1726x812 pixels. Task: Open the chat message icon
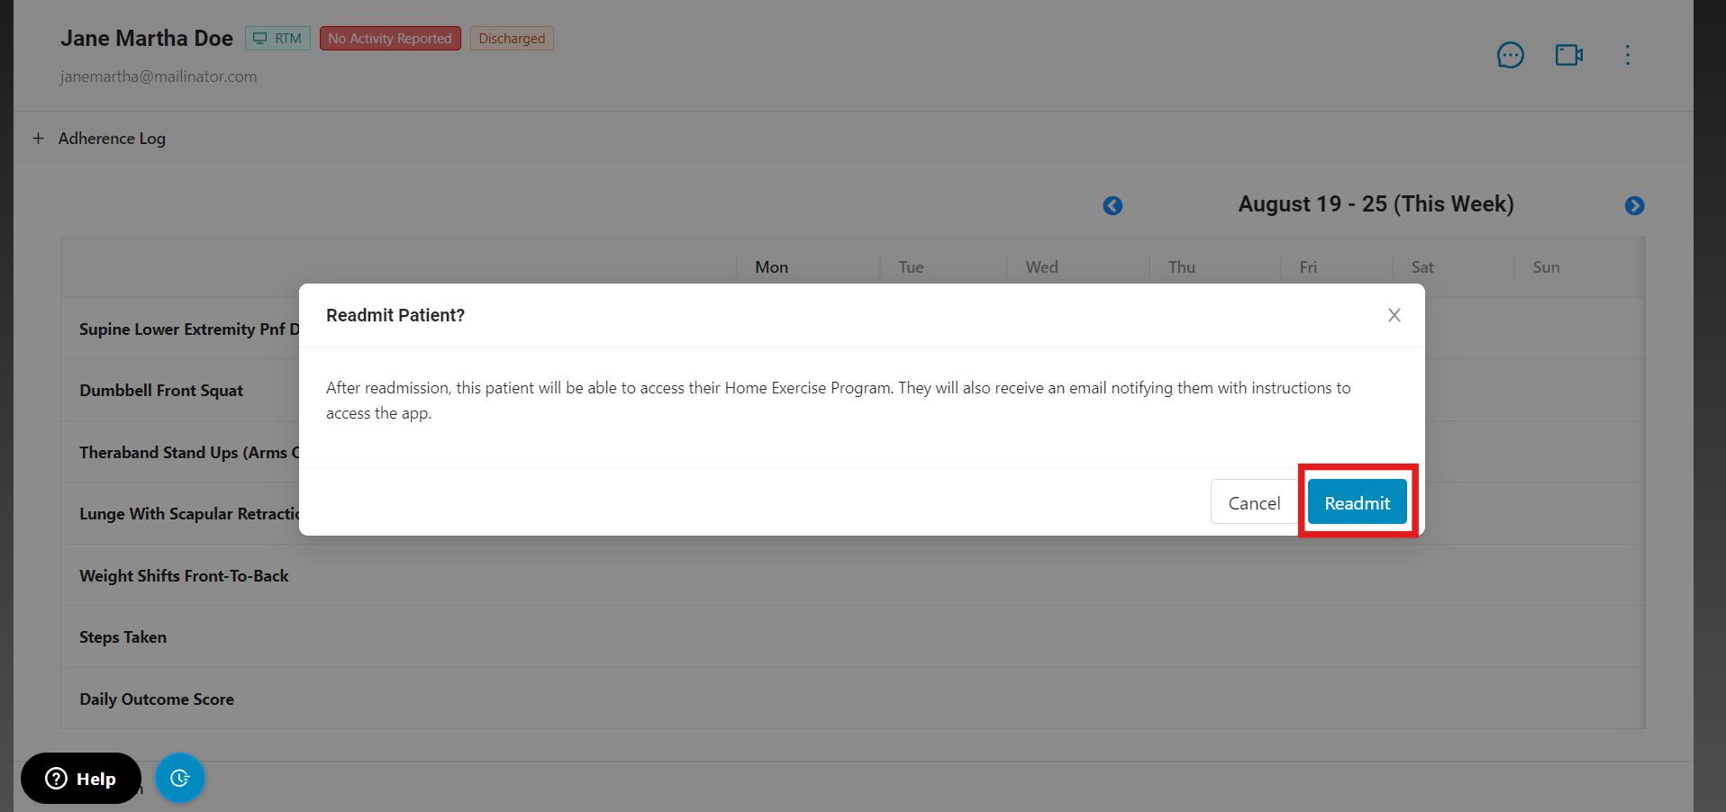[1510, 55]
